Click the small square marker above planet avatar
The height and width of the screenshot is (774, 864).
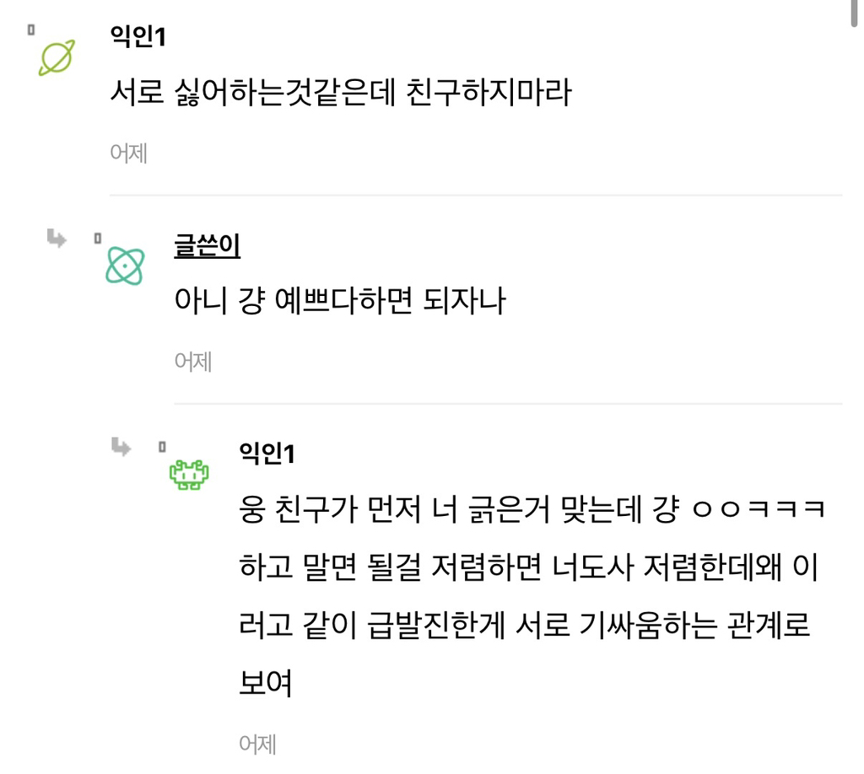[31, 30]
